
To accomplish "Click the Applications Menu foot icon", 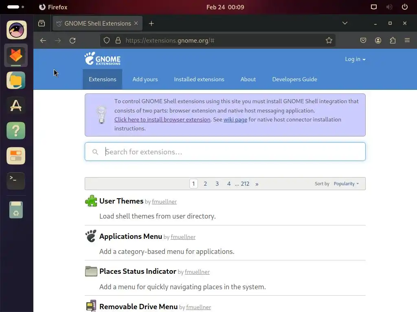I will tap(91, 236).
